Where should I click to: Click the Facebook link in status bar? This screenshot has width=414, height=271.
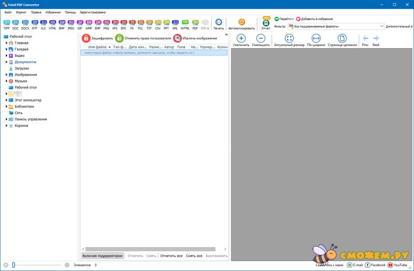pos(375,265)
